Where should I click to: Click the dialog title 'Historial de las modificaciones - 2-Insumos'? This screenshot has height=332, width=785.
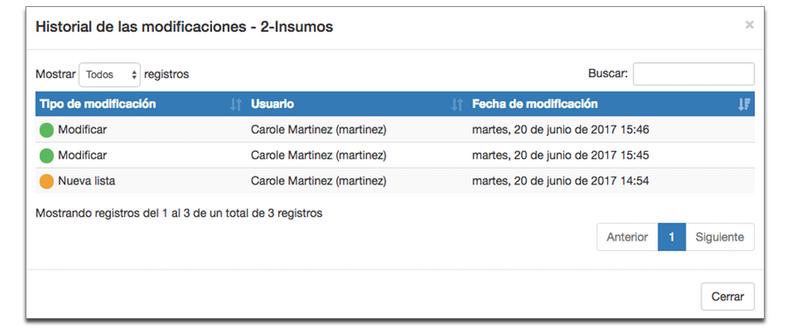click(x=184, y=26)
